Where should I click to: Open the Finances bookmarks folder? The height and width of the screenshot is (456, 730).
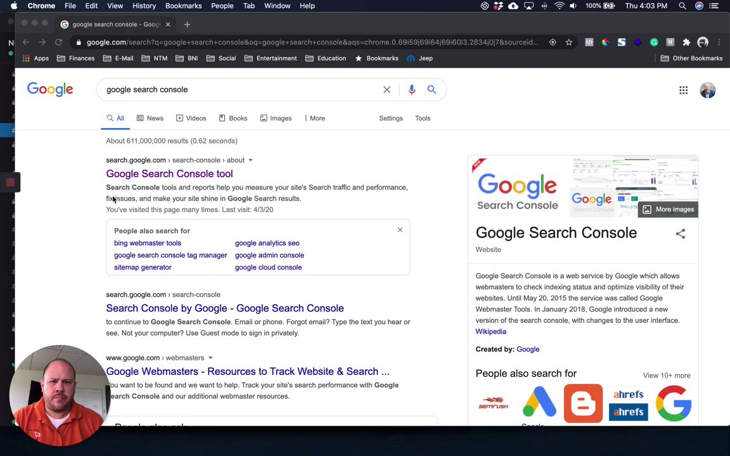coord(75,58)
